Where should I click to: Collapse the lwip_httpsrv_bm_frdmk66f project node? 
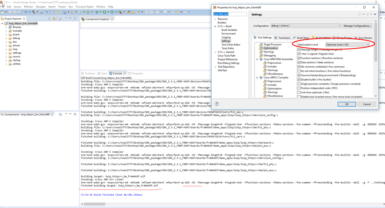(2, 24)
